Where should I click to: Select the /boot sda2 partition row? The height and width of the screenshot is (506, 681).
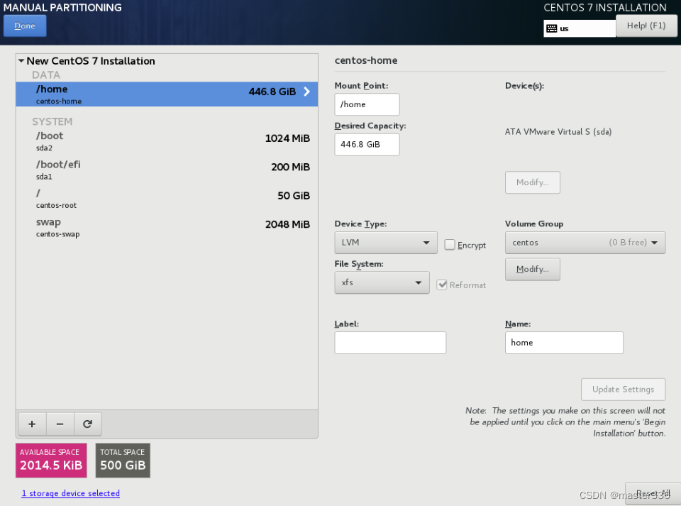pyautogui.click(x=167, y=141)
